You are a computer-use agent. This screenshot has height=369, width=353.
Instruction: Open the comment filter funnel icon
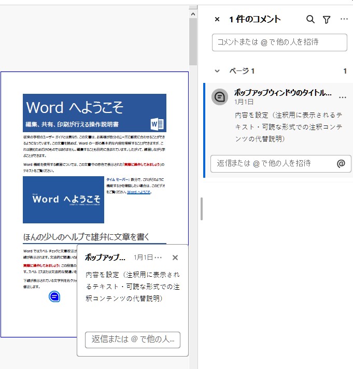327,20
